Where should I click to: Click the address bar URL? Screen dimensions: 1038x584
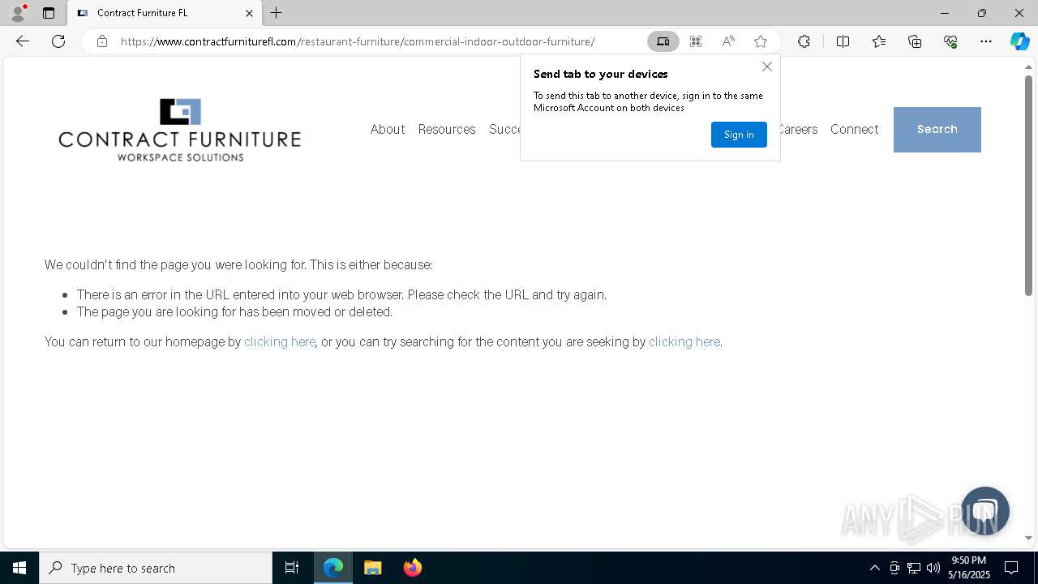tap(358, 41)
